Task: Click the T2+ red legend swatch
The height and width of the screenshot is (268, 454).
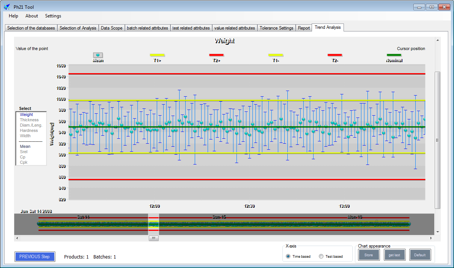Action: pos(216,55)
